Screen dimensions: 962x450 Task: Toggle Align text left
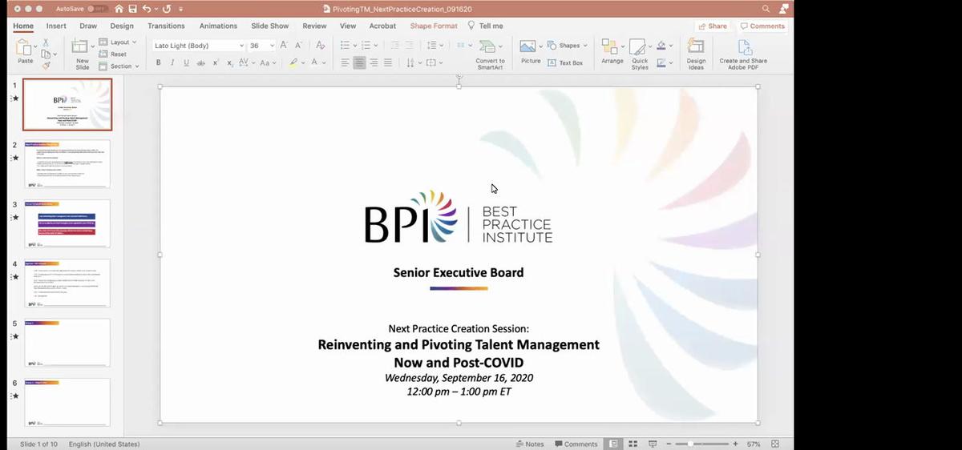(345, 62)
